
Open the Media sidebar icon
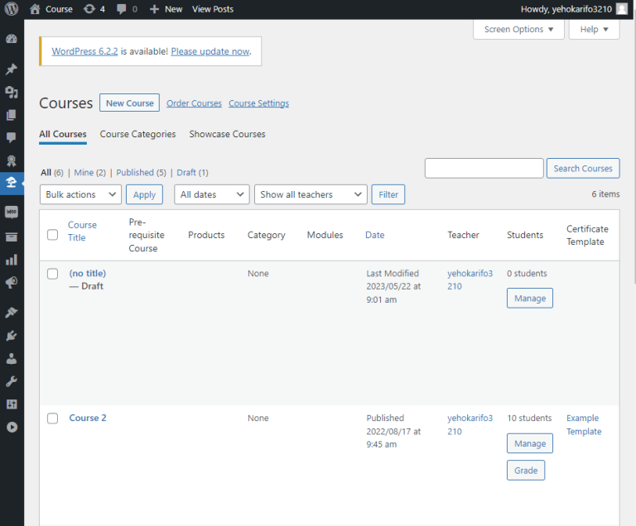point(12,93)
